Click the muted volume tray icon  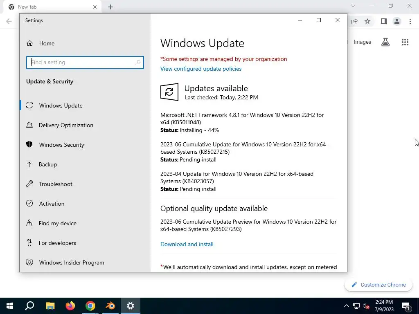(x=366, y=306)
